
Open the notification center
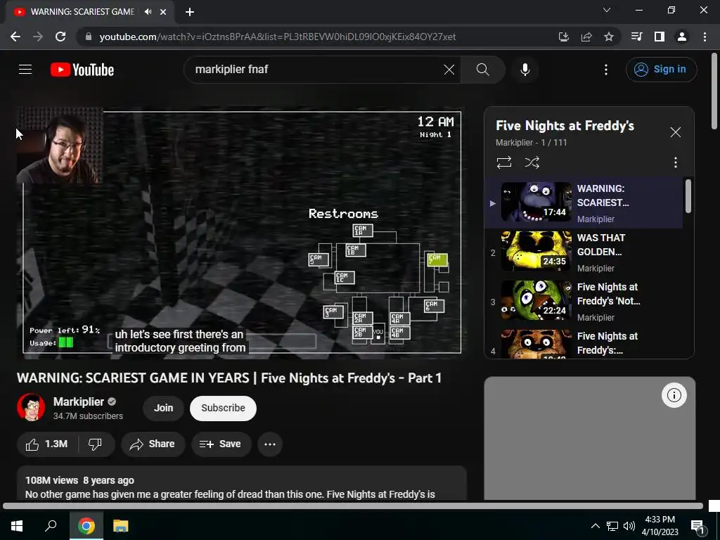coord(697,527)
